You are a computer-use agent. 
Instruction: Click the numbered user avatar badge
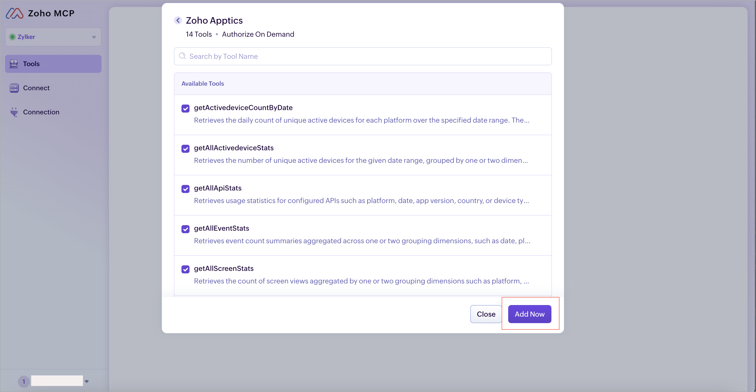(x=24, y=381)
